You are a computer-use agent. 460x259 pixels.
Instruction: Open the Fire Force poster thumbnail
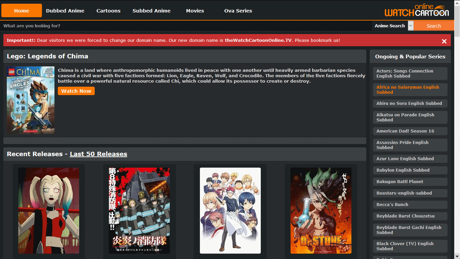click(139, 210)
